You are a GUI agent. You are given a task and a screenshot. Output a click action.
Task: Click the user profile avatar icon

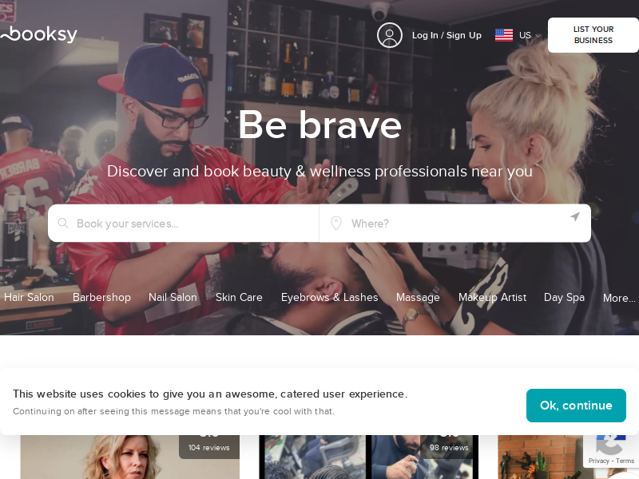pos(389,35)
